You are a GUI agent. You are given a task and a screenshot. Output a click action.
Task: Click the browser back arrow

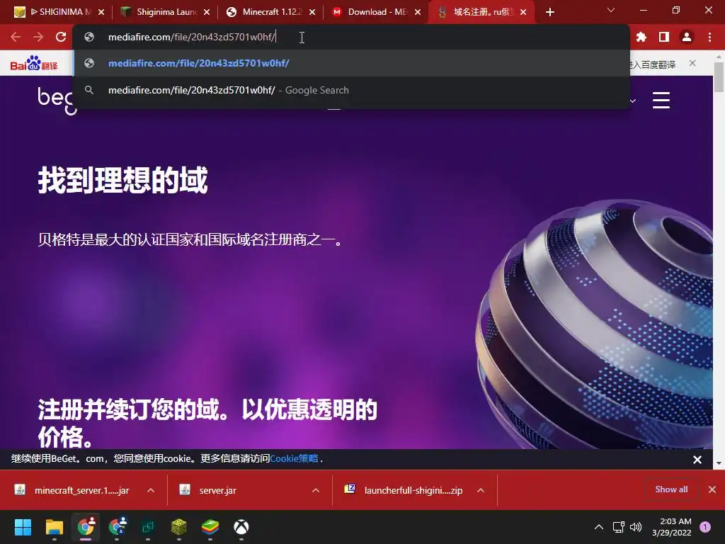[16, 37]
